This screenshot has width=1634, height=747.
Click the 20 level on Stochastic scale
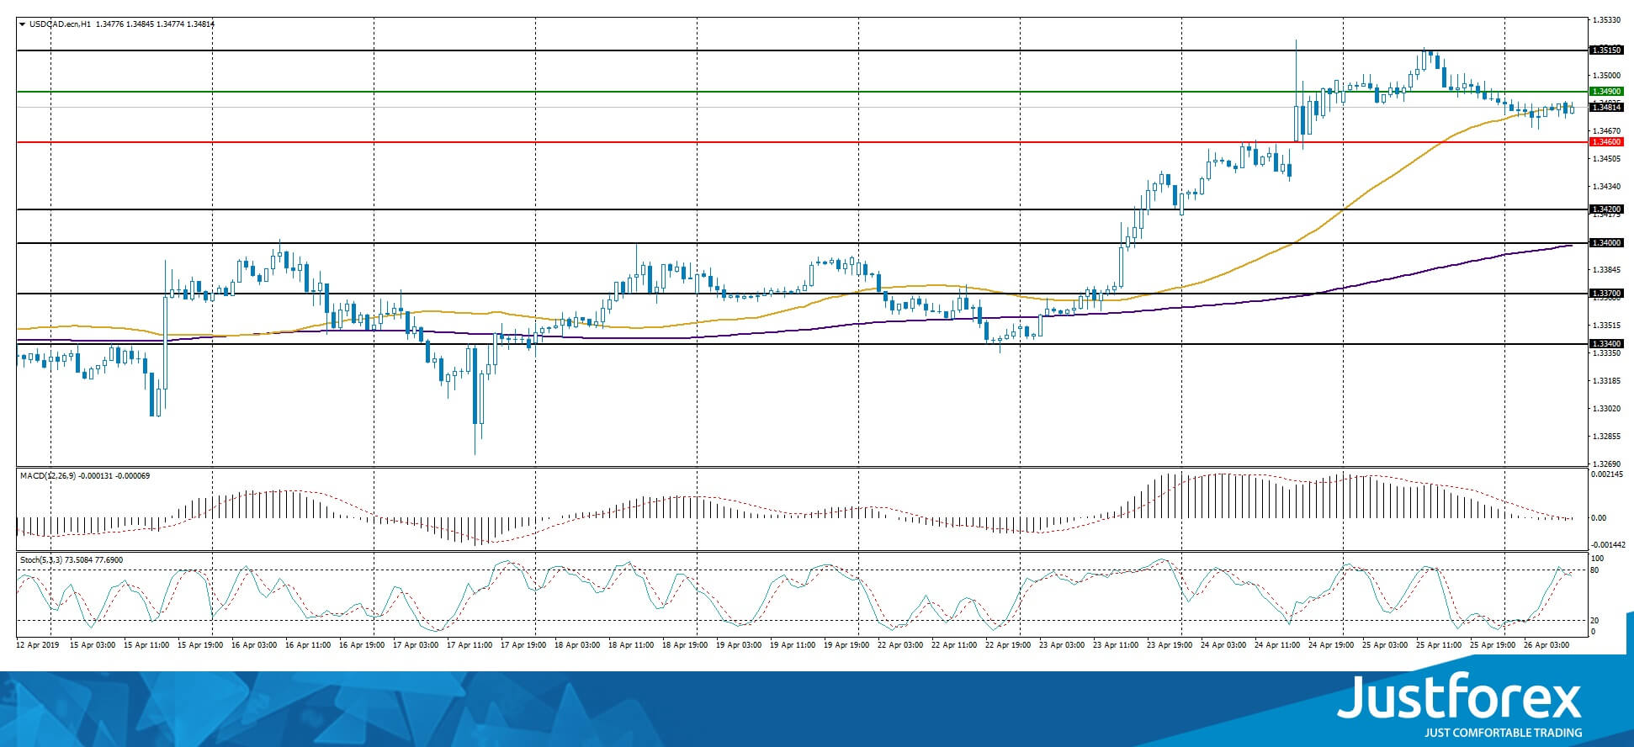[x=1594, y=621]
